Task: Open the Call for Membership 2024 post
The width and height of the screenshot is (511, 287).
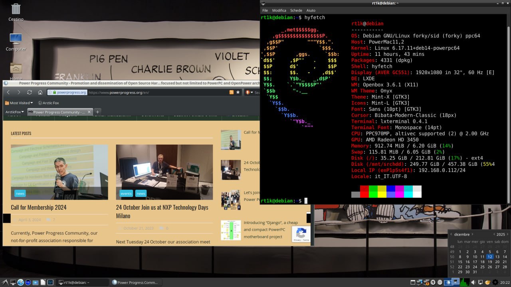Action: [x=39, y=207]
